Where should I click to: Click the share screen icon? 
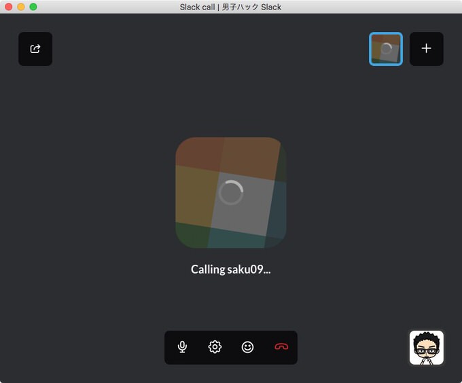35,49
